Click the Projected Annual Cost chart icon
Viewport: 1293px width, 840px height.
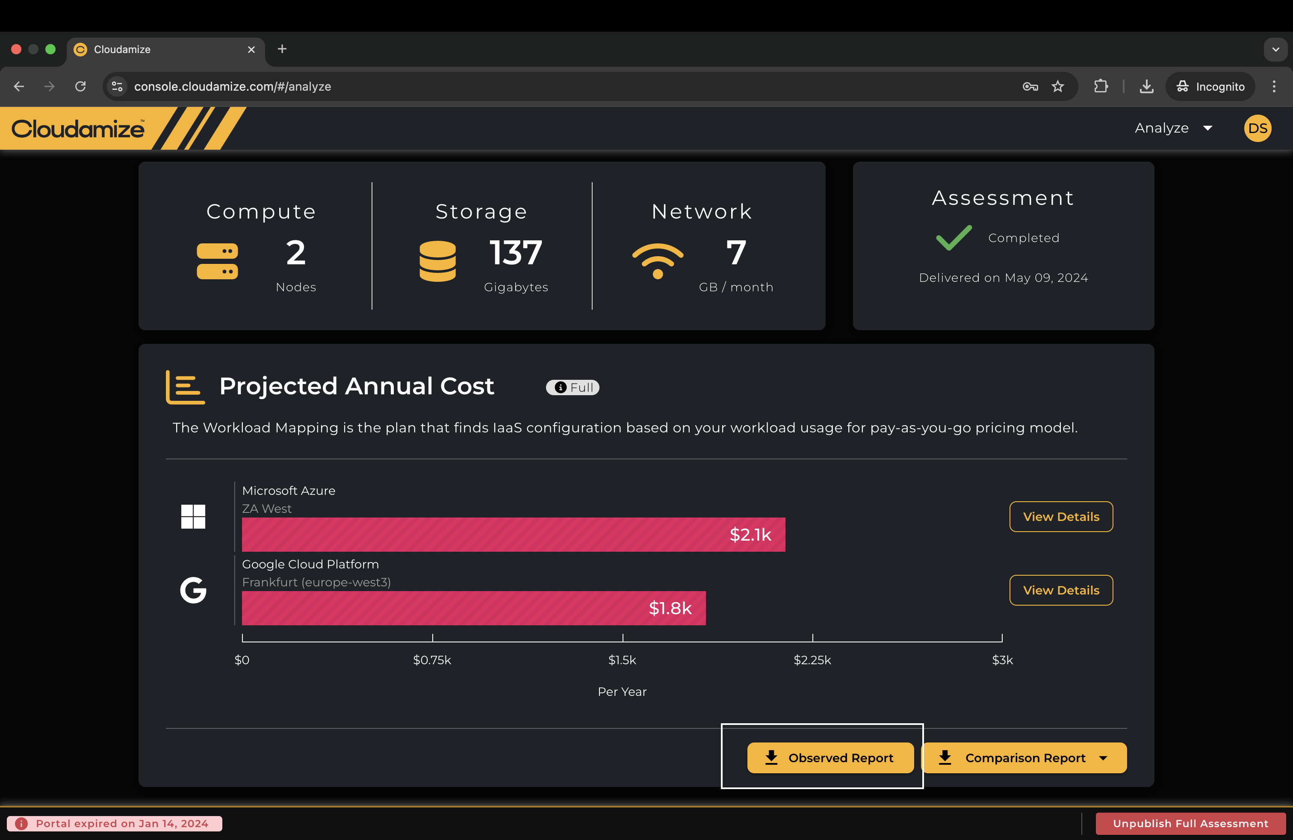tap(185, 387)
